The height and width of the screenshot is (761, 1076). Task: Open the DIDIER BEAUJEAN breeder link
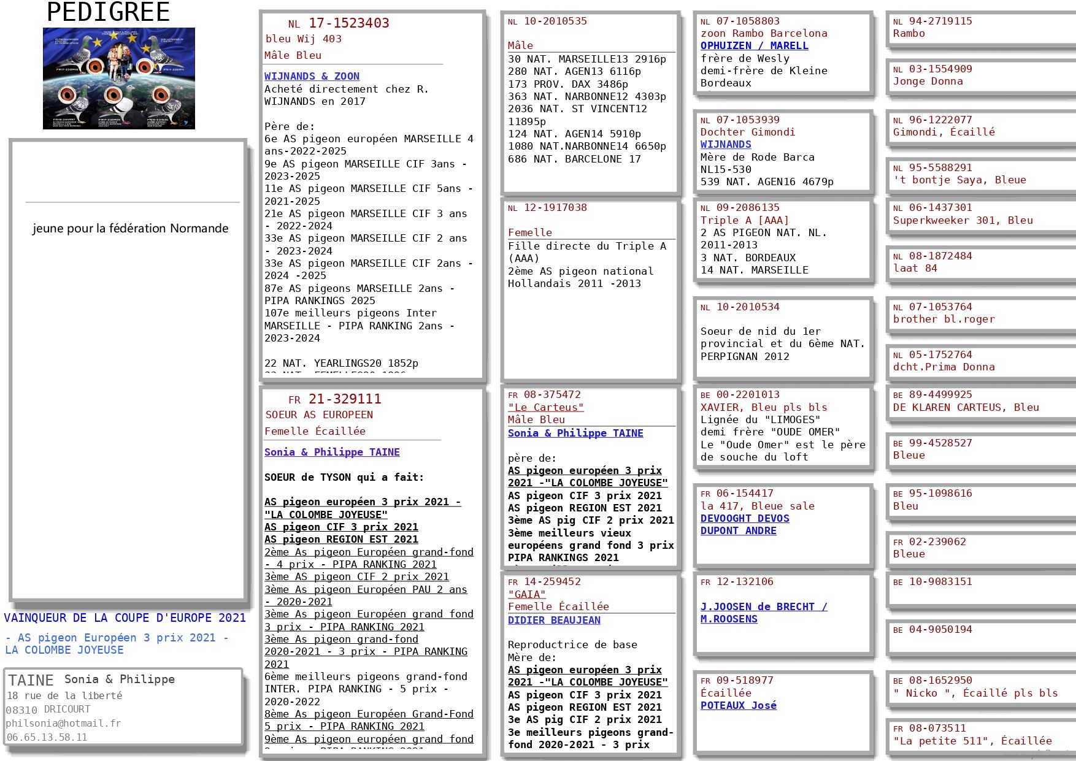click(x=553, y=620)
